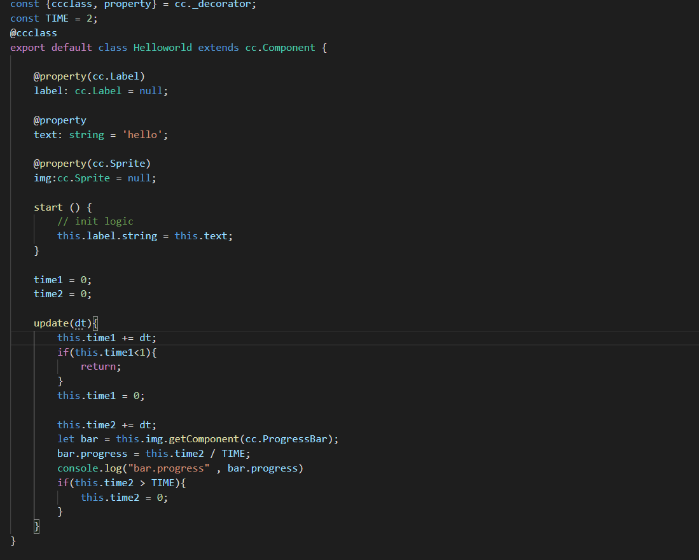
Task: Click 'this.label.string = this.text;' line
Action: [x=145, y=236]
